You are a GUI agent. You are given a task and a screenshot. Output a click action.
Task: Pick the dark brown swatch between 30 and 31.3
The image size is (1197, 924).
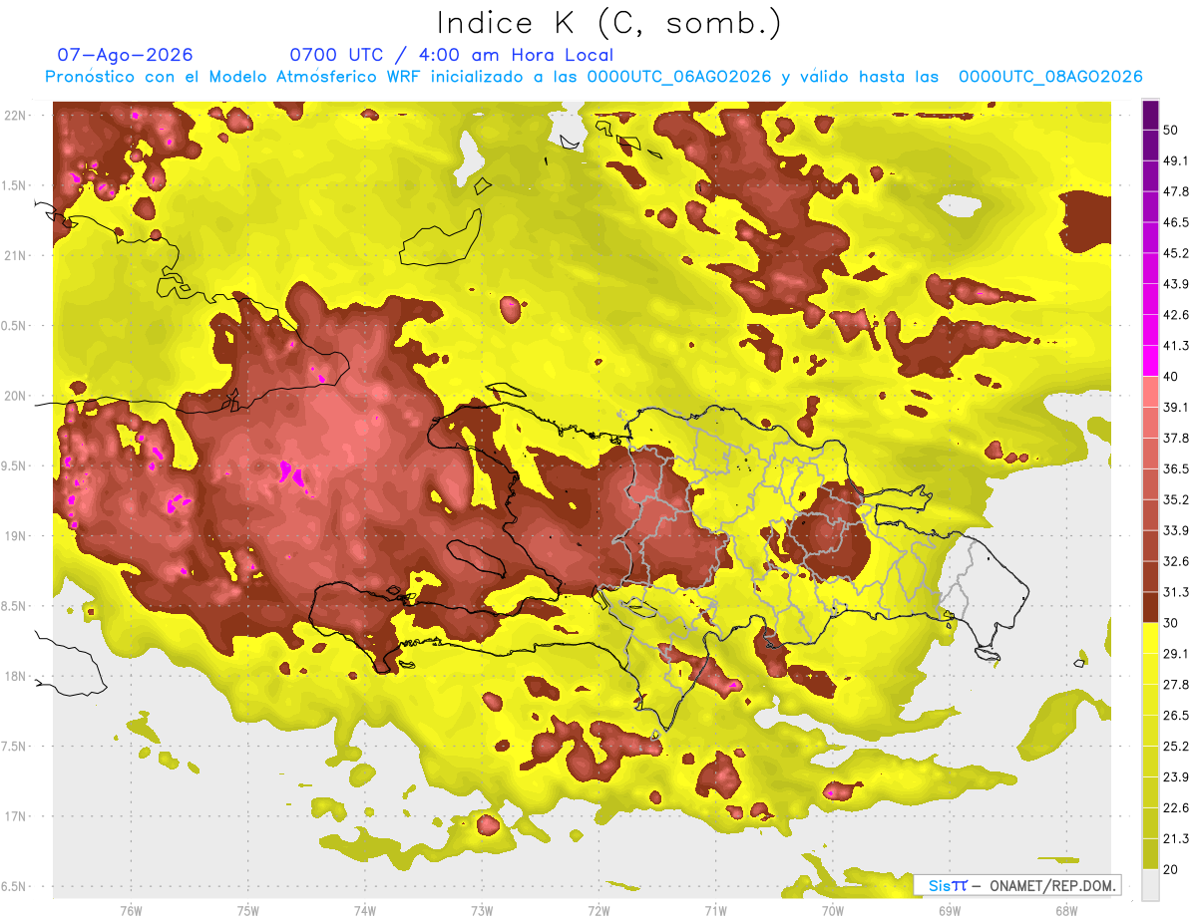[1150, 607]
